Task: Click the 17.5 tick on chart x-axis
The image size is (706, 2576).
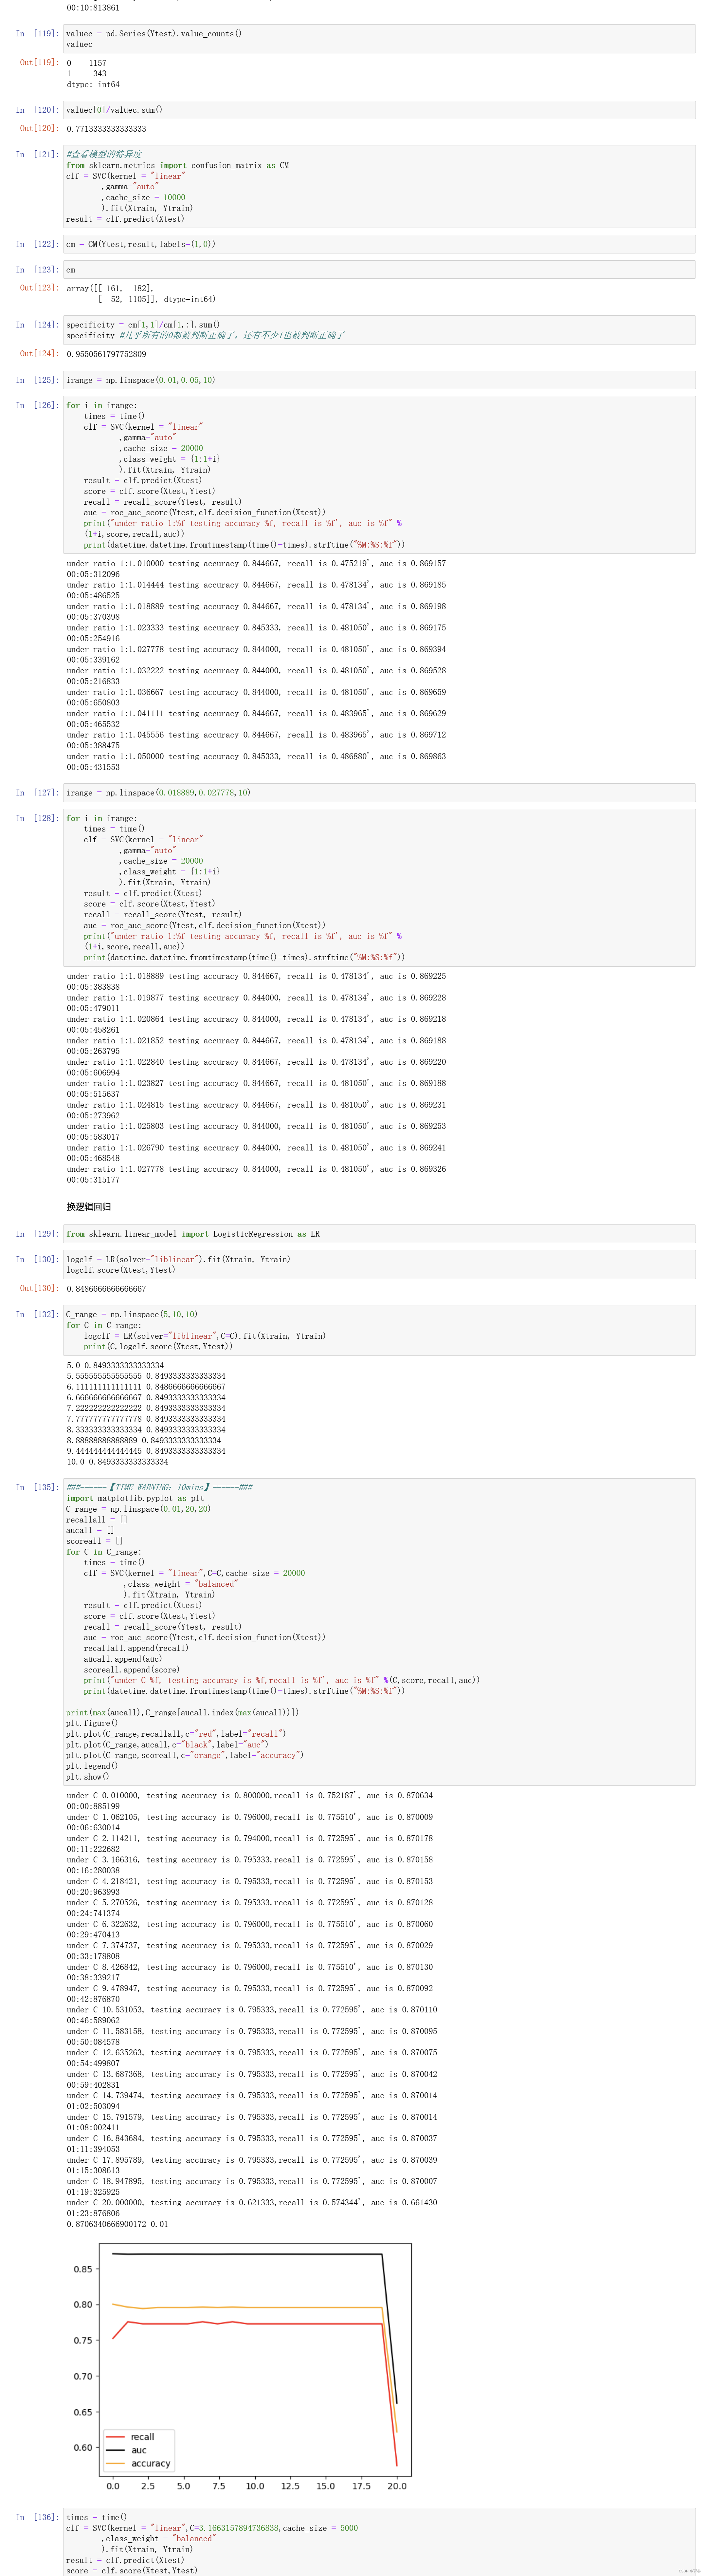Action: (x=361, y=2486)
